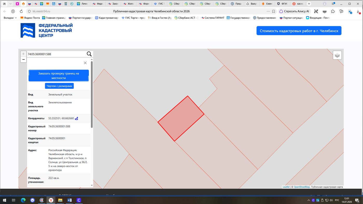Click the volume speaker icon in tray
This screenshot has width=363, height=204.
[331, 200]
